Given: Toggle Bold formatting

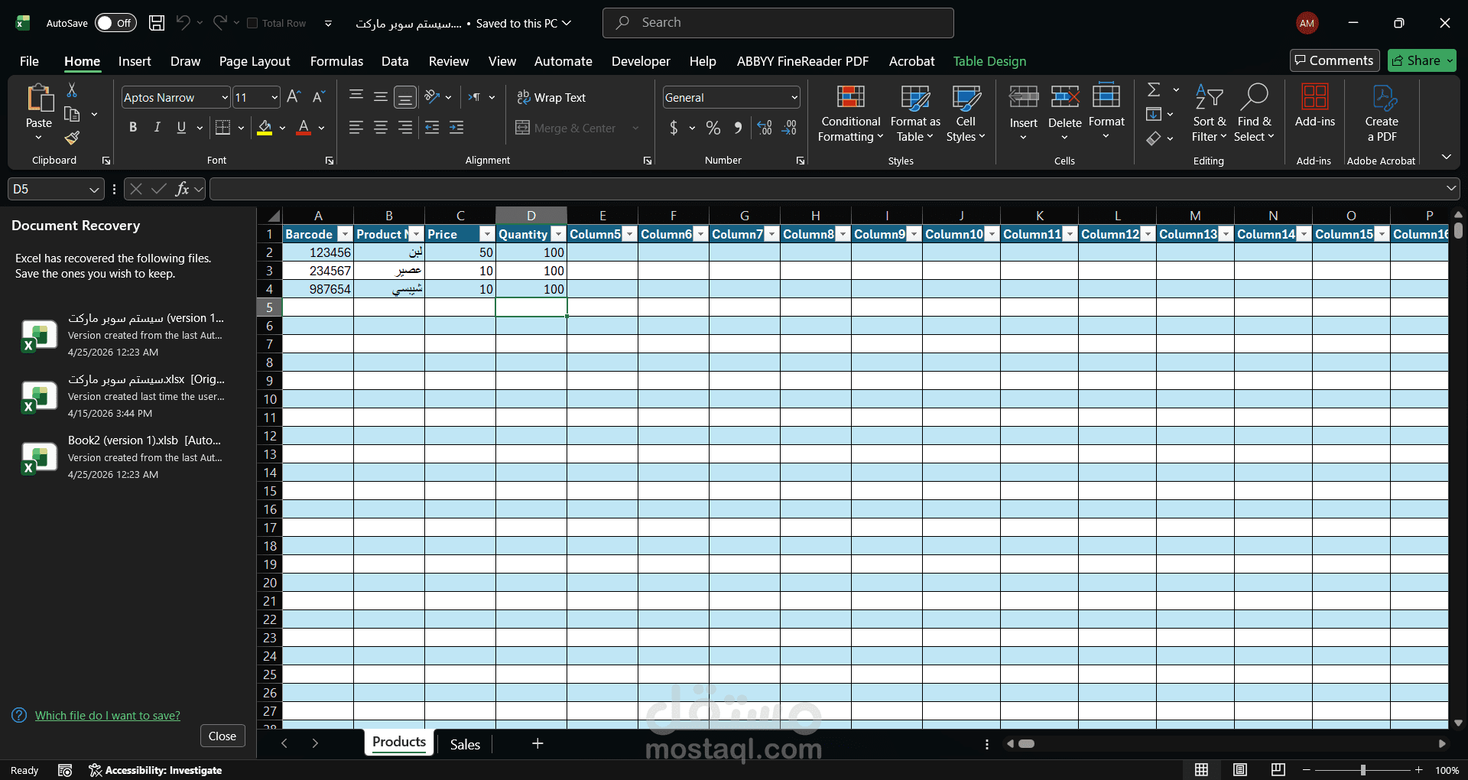Looking at the screenshot, I should [x=133, y=128].
